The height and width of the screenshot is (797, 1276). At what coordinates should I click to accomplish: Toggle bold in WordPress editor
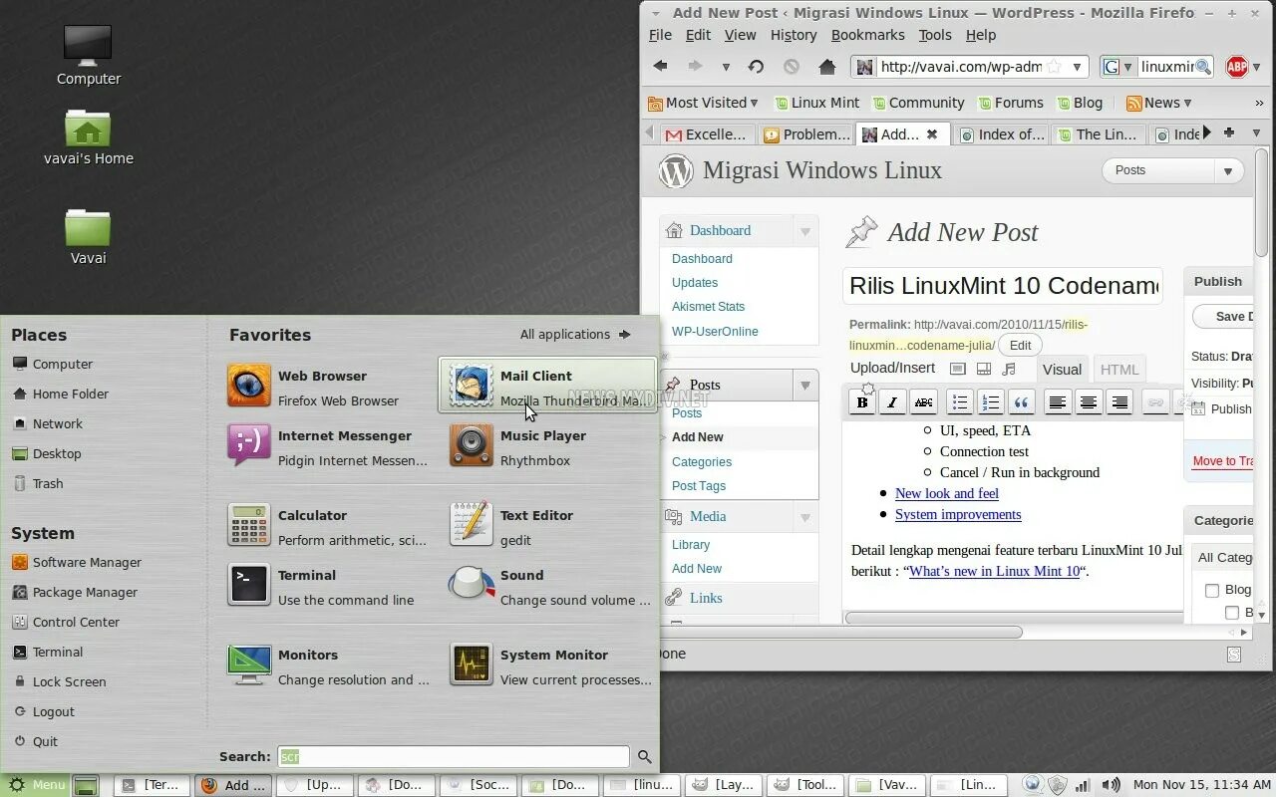pyautogui.click(x=862, y=402)
